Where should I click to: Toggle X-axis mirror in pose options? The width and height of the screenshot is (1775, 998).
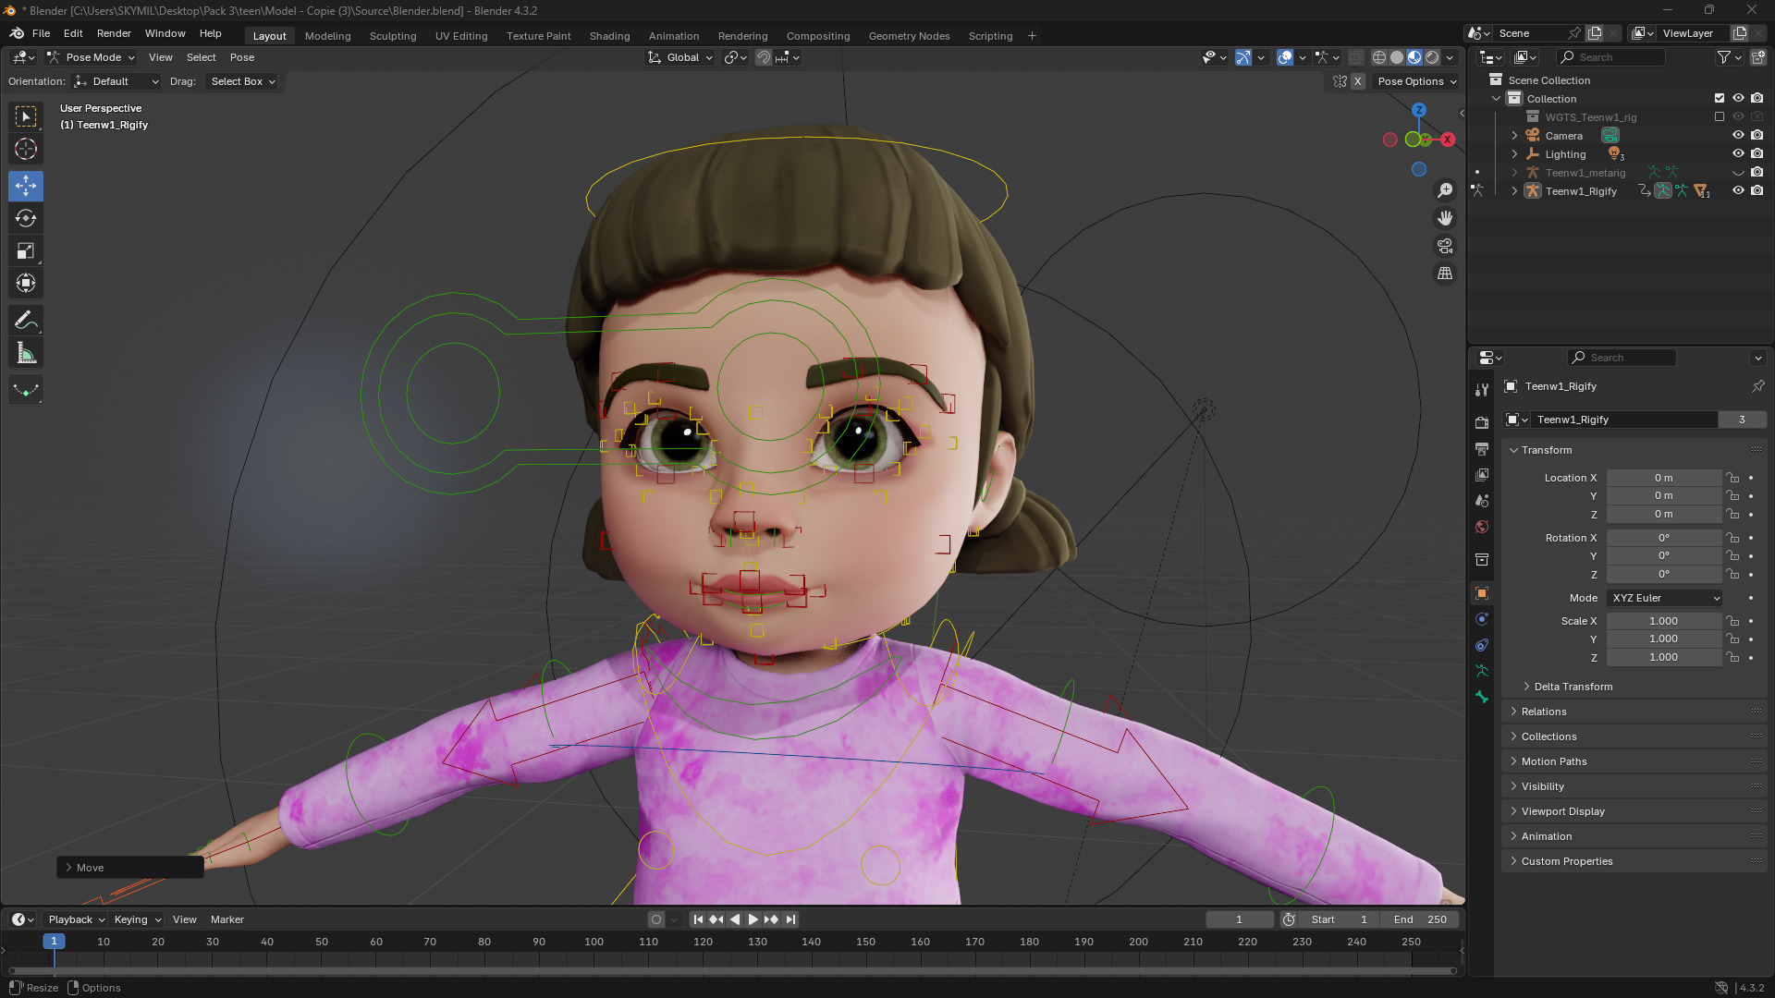pos(1357,81)
